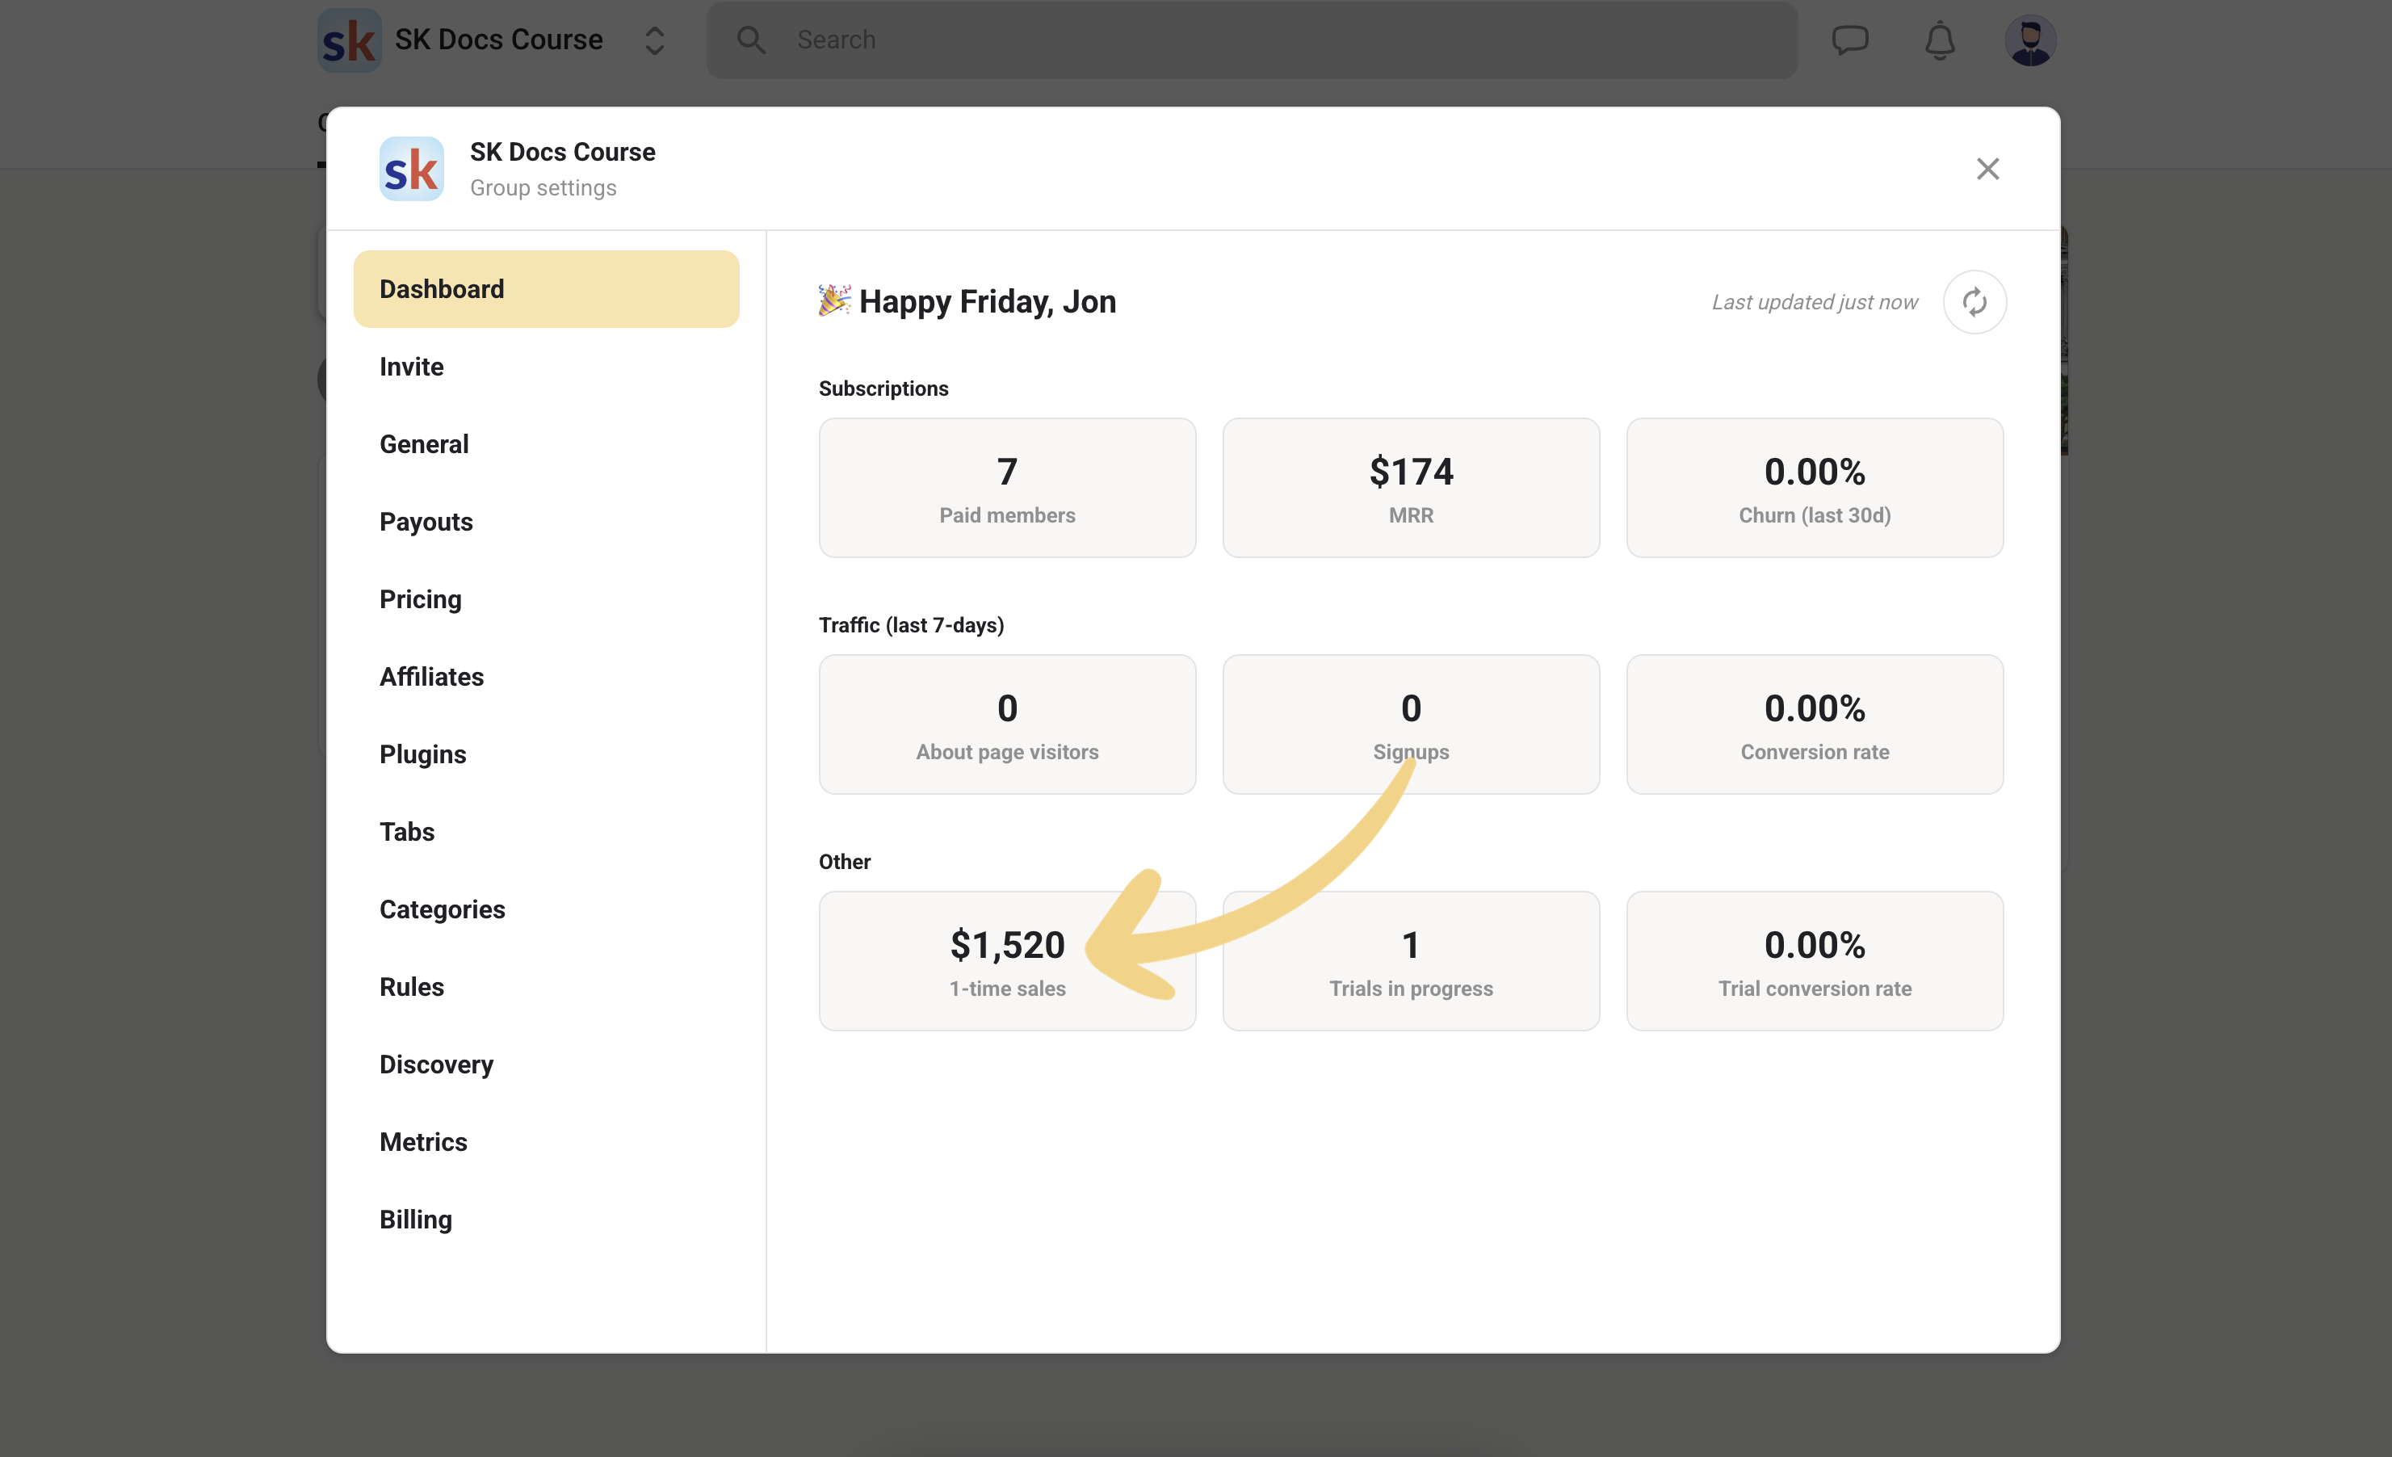Click the search magnifier icon

(x=750, y=40)
